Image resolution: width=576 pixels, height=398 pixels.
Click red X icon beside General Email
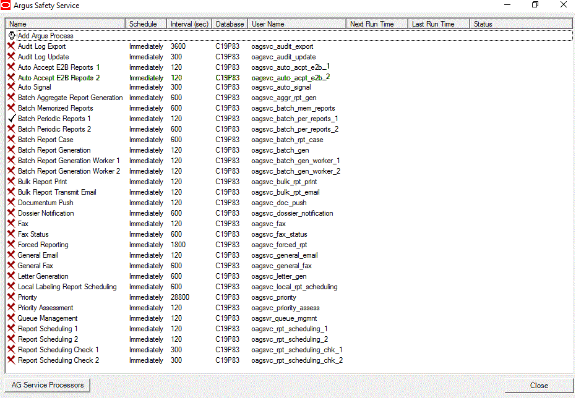(x=11, y=255)
